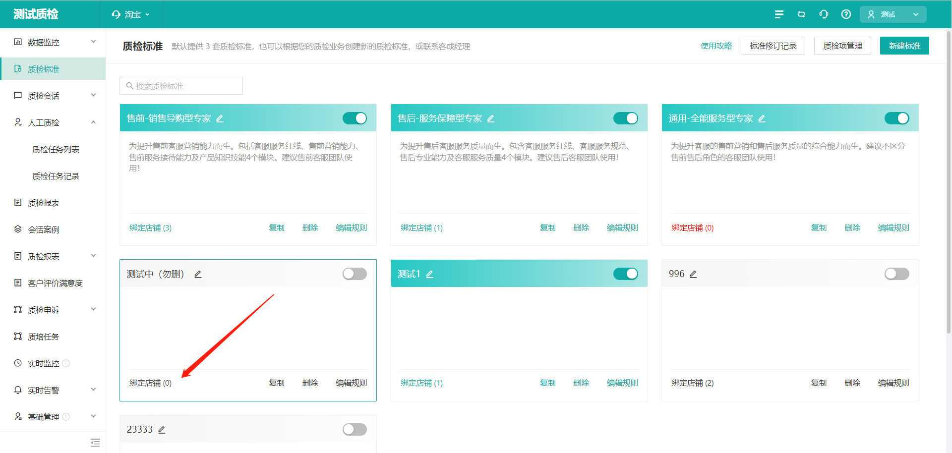Click info icon beside 实时监控
Screen dimensions: 952x453
coord(66,363)
